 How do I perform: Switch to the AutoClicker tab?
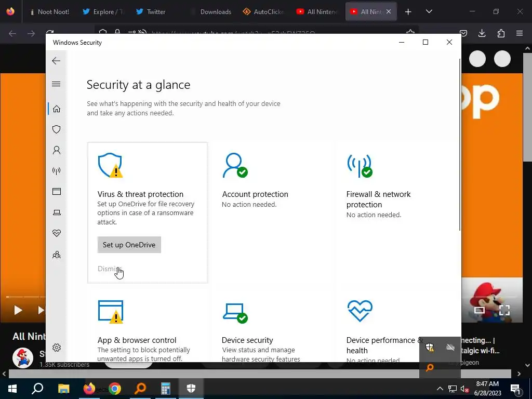click(263, 11)
